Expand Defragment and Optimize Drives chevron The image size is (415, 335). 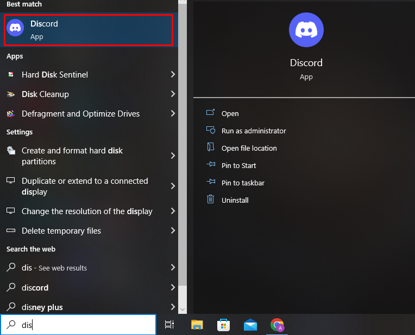pos(173,114)
